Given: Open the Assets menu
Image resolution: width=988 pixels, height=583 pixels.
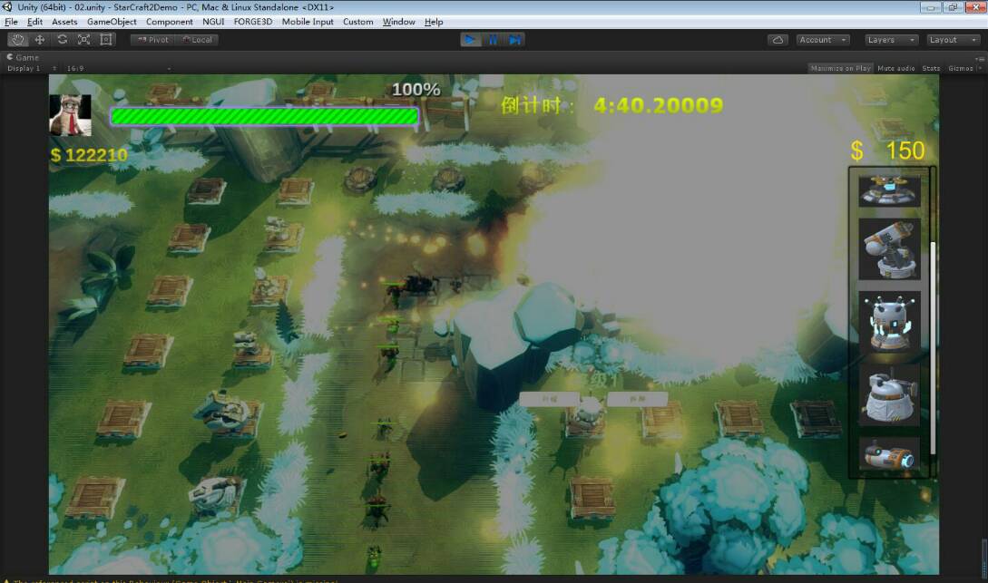Looking at the screenshot, I should click(x=64, y=22).
